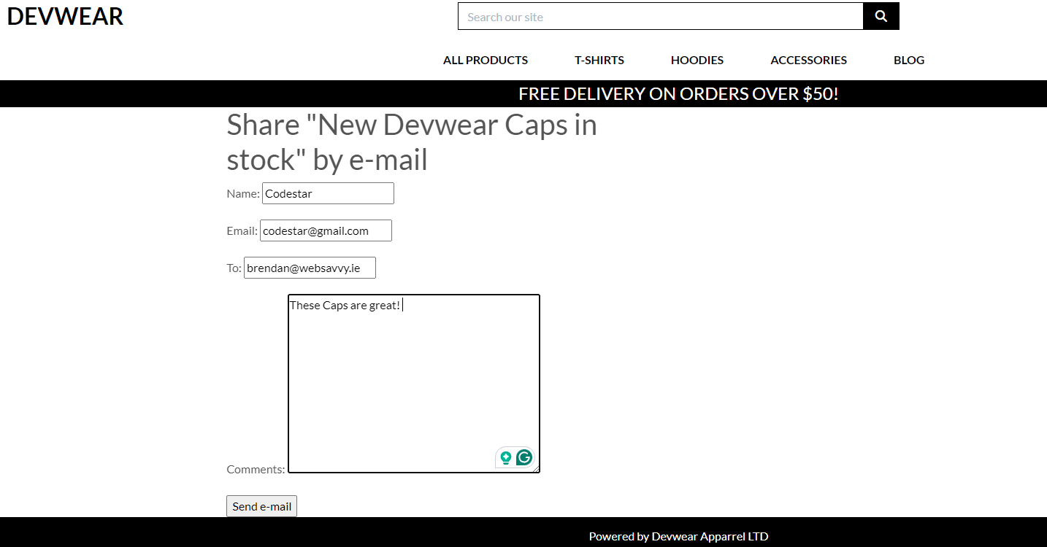Click the Free Delivery banner text
The image size is (1047, 547).
(x=678, y=93)
